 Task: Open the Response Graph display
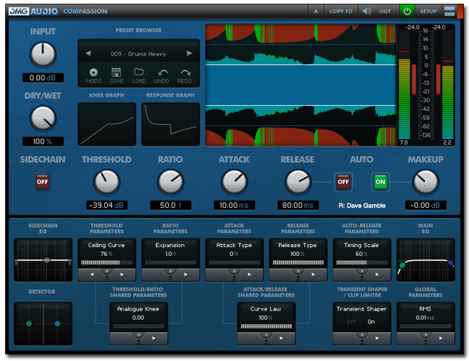tap(170, 124)
